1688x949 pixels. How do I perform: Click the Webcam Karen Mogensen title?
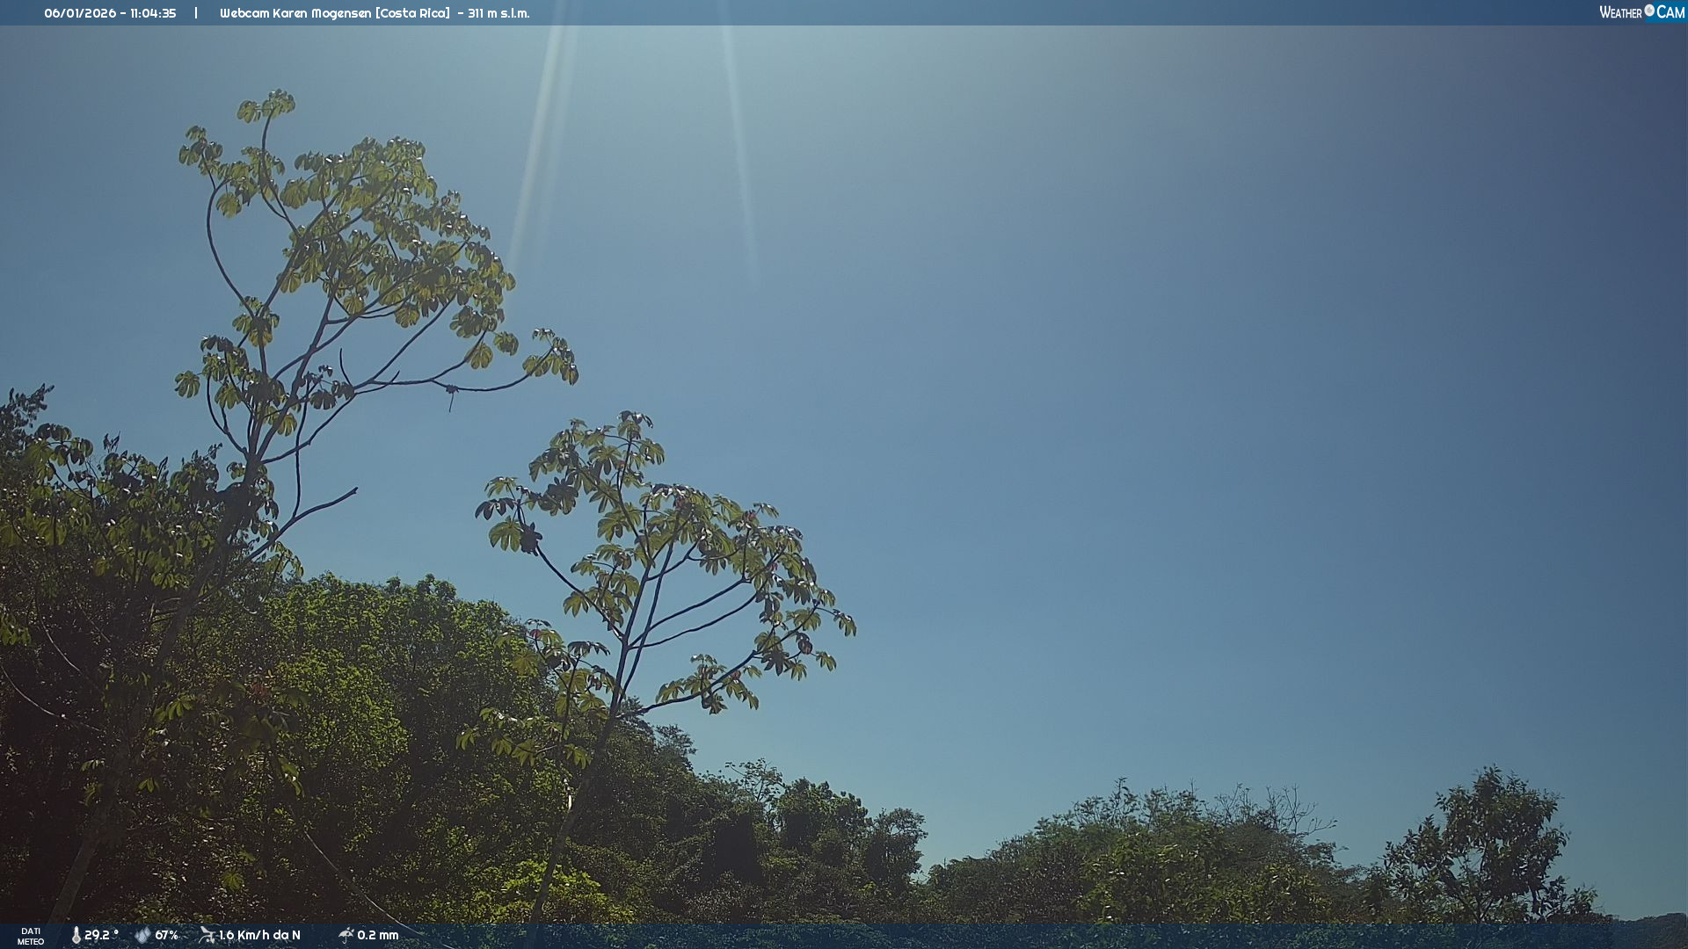point(295,13)
